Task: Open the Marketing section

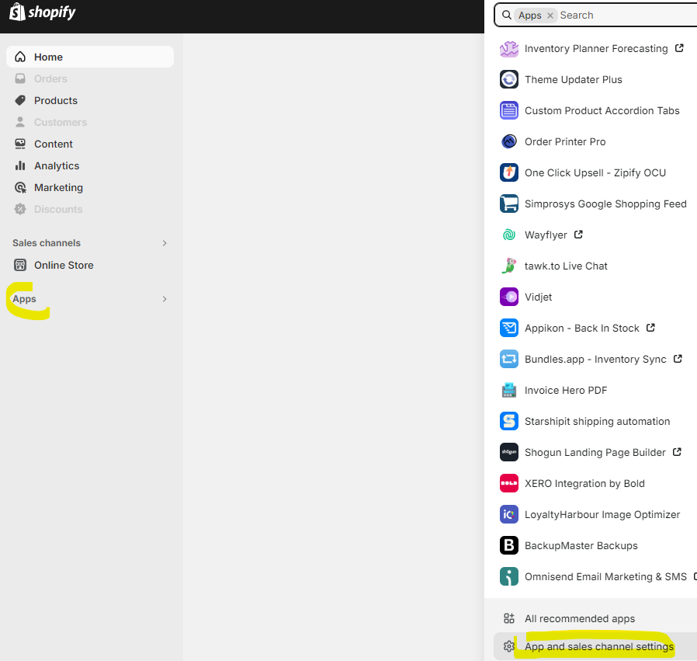Action: (59, 187)
